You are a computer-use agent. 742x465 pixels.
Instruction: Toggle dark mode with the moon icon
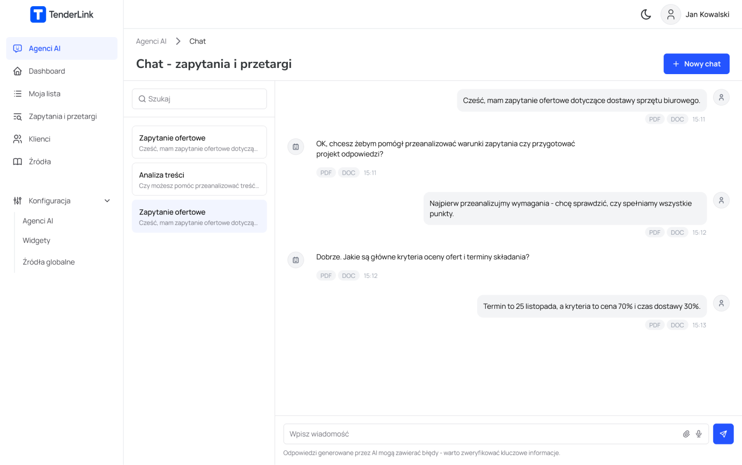(x=646, y=15)
